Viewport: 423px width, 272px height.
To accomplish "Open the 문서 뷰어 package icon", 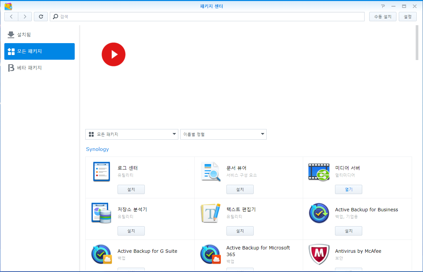I will tap(211, 171).
